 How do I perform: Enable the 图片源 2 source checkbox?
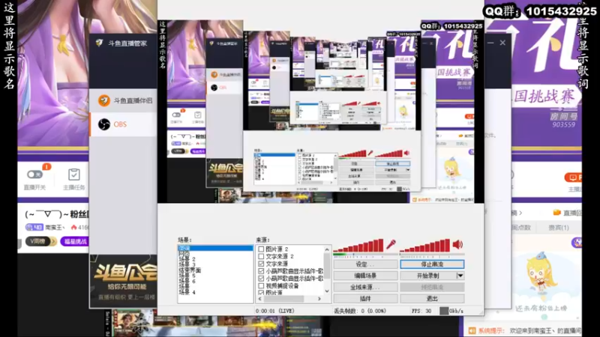(261, 249)
